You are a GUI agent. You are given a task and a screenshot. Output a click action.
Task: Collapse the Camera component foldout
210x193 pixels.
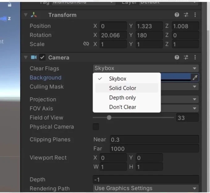click(26, 58)
